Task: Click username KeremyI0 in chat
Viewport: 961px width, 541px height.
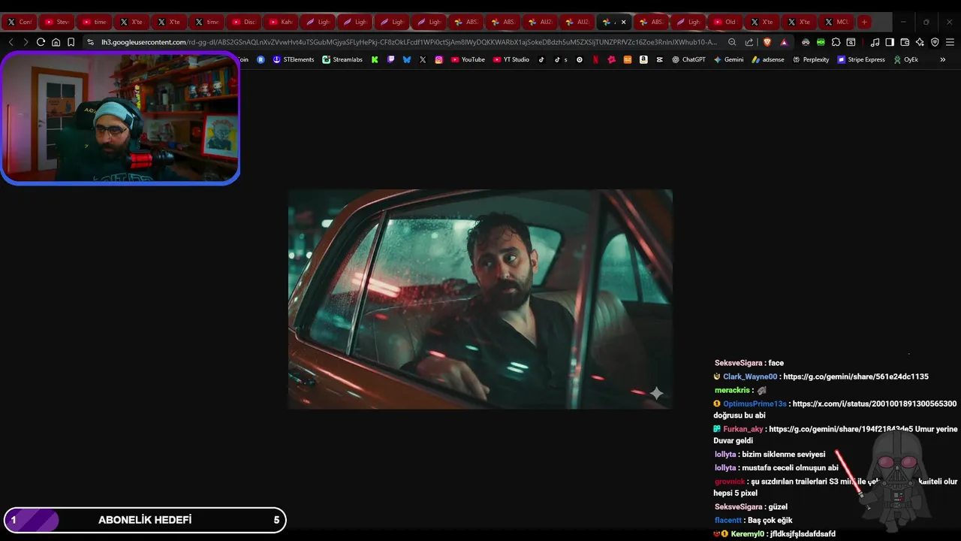Action: click(749, 533)
